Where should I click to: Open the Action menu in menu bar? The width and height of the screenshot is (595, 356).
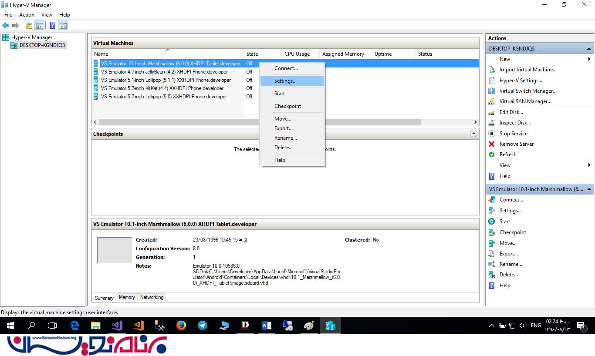tap(27, 15)
